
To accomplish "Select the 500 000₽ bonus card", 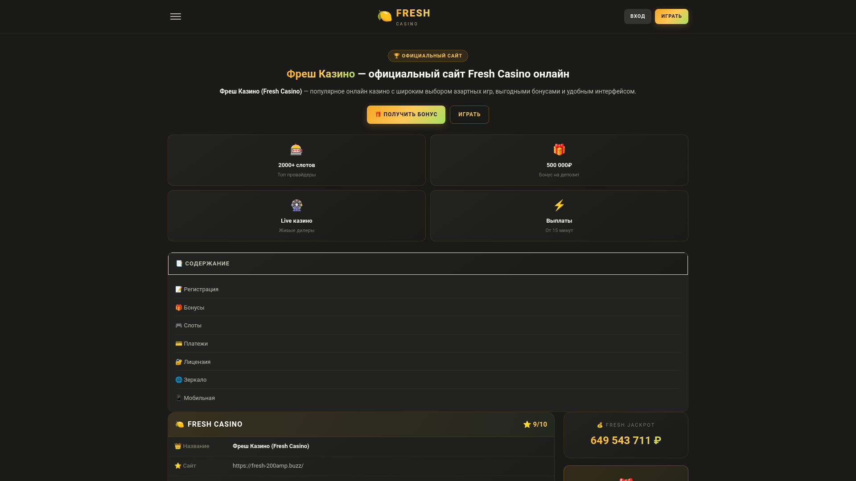I will [559, 160].
